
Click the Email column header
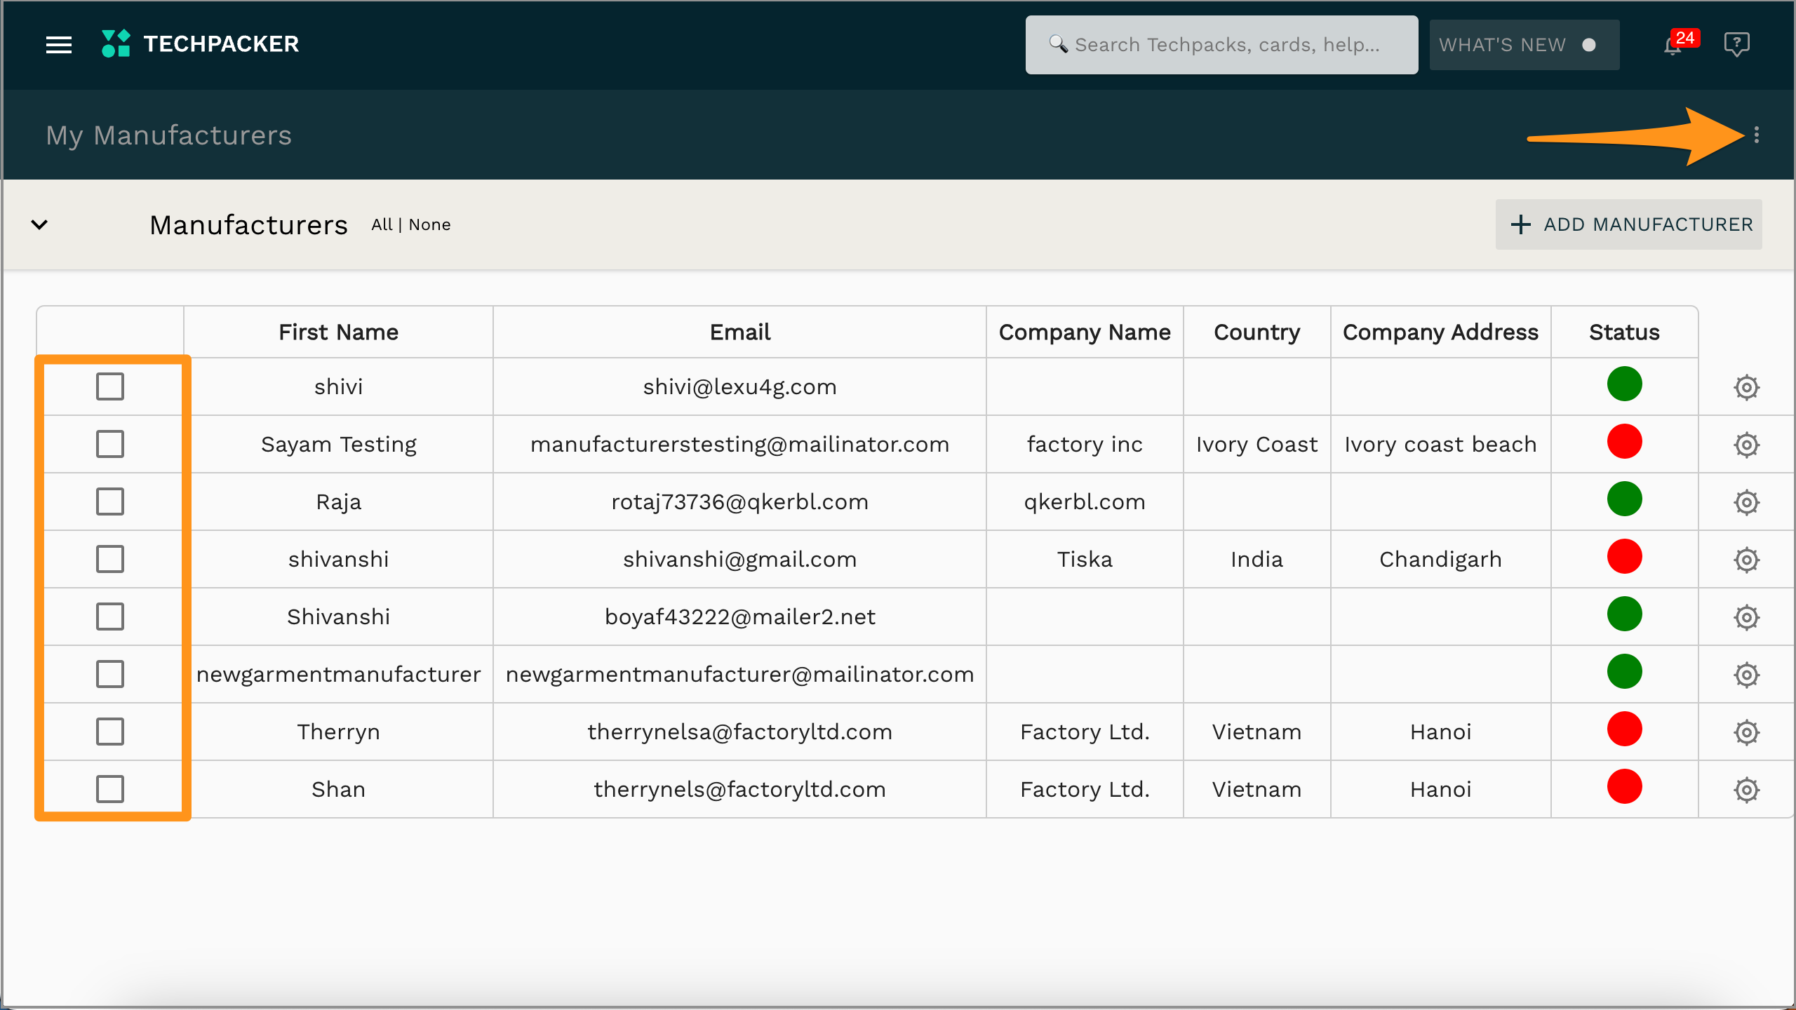click(739, 332)
